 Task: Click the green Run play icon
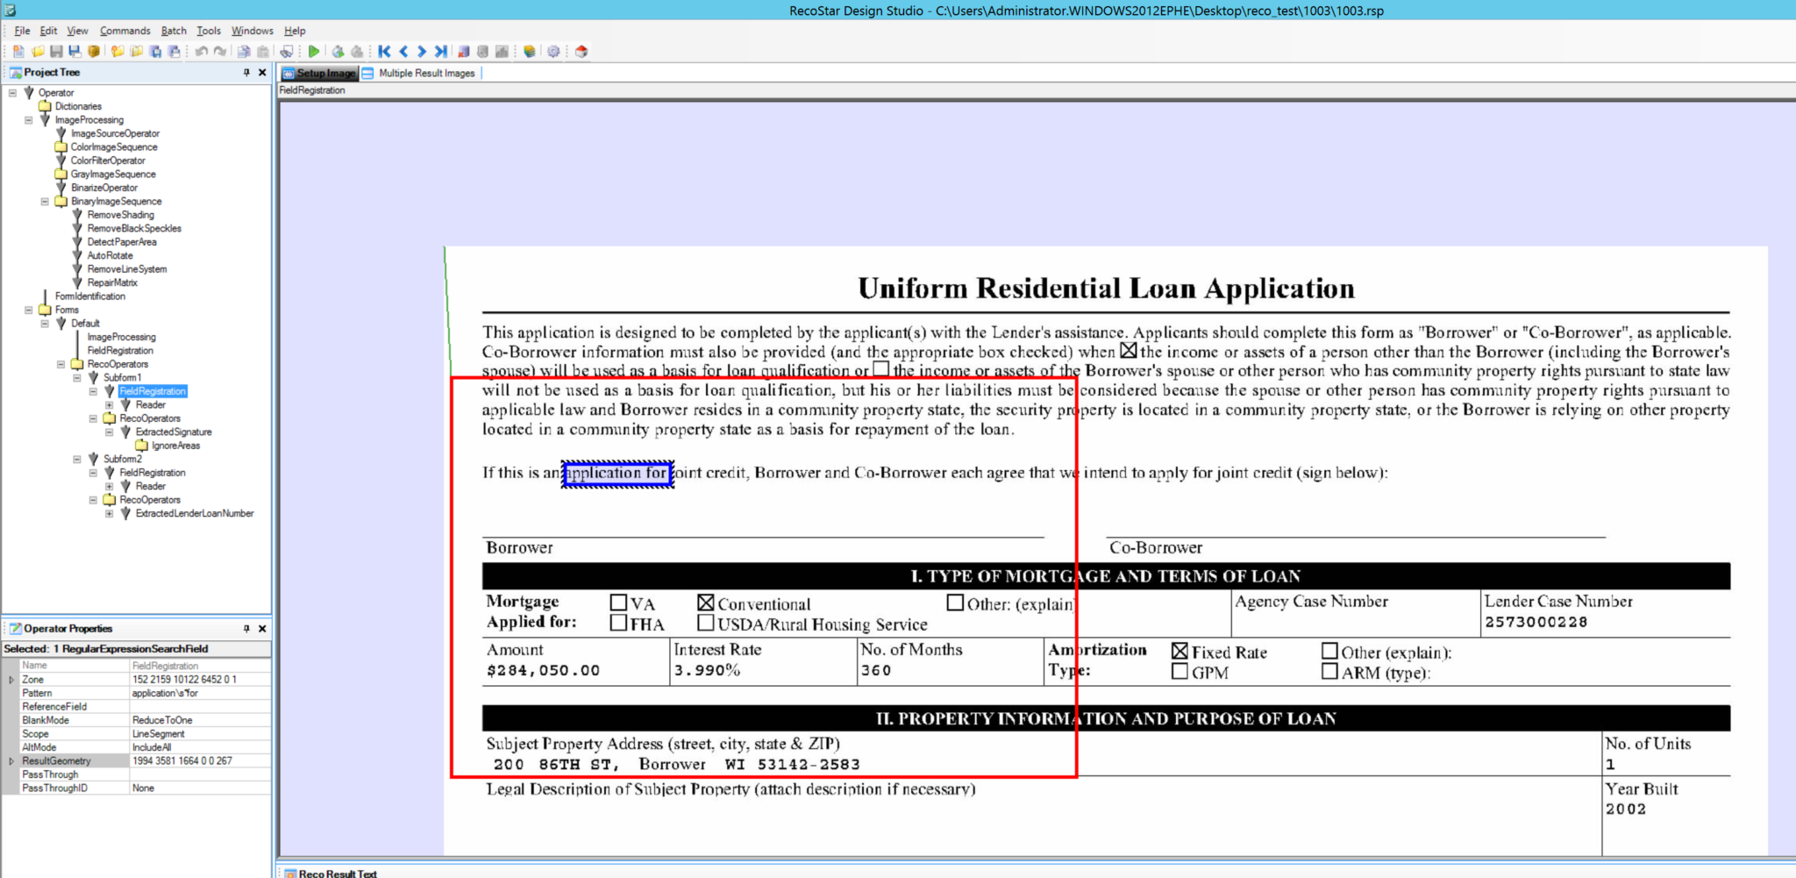pos(314,52)
